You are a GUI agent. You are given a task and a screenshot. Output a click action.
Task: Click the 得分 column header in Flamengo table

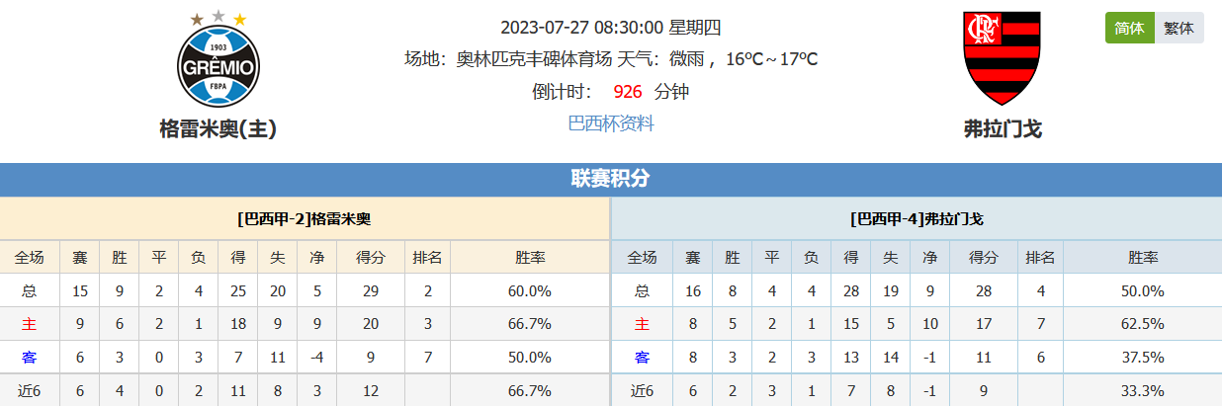(x=983, y=258)
